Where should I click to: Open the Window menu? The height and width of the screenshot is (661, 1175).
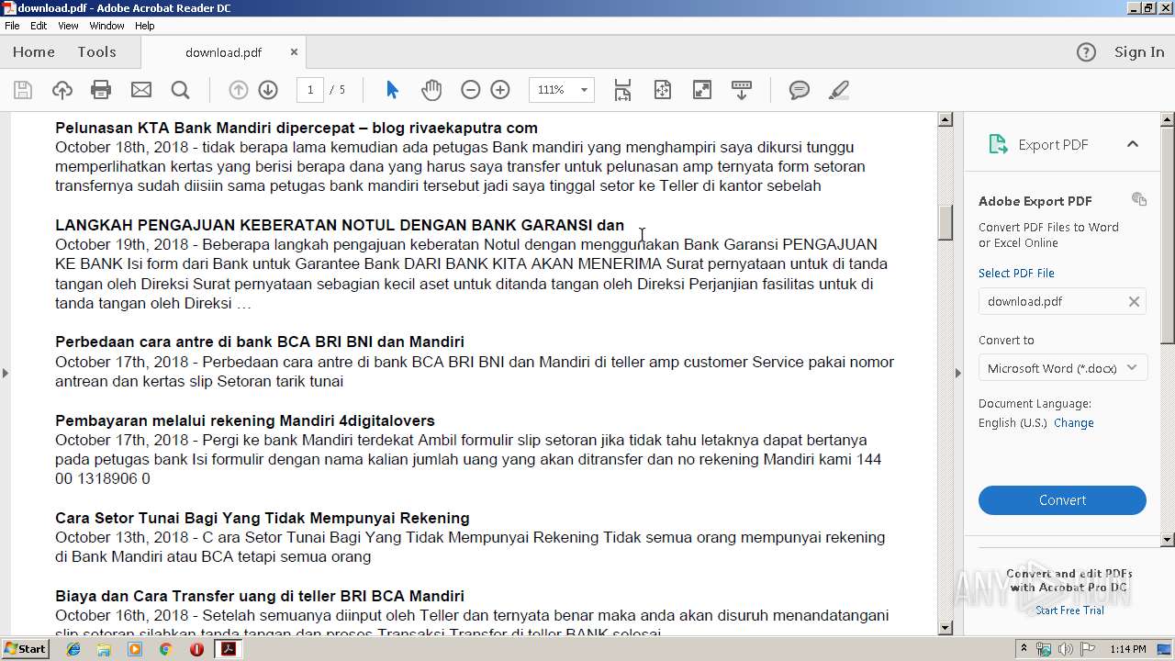[x=106, y=26]
